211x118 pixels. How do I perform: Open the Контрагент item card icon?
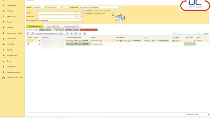coord(81,17)
